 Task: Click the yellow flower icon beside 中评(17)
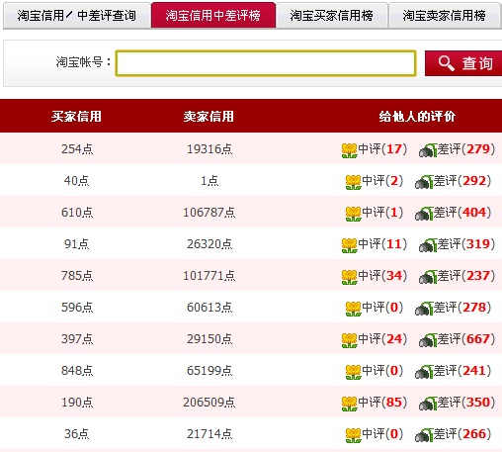pos(349,150)
